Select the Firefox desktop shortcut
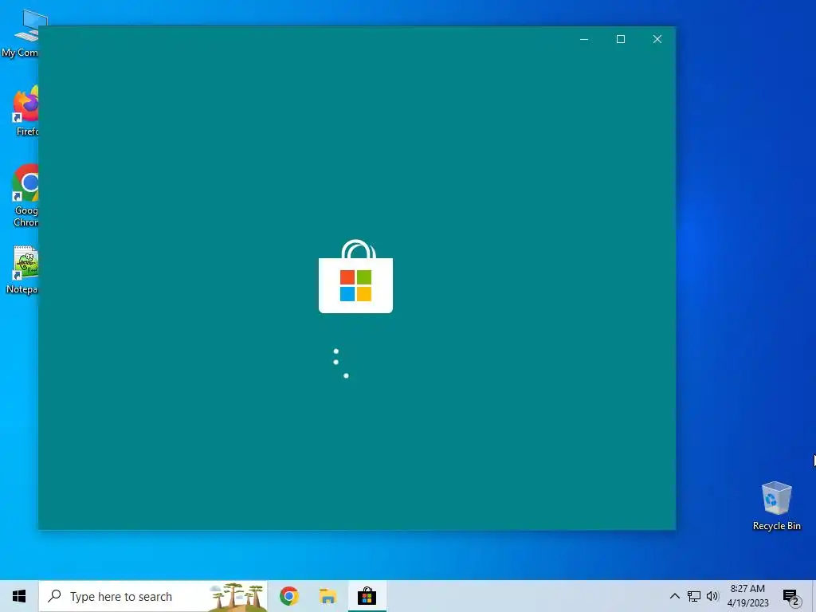The width and height of the screenshot is (816, 612). (26, 112)
